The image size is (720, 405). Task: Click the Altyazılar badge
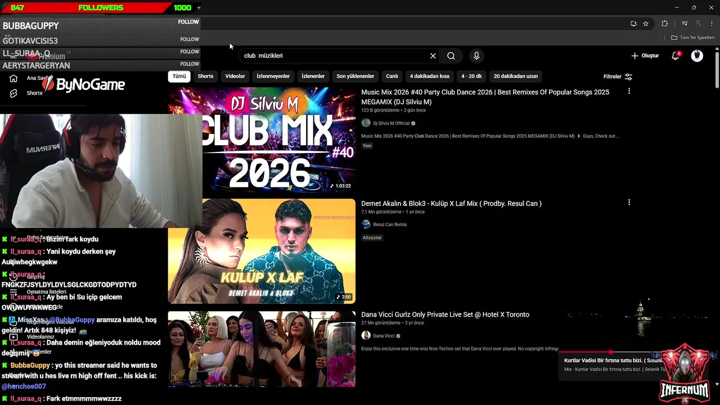pyautogui.click(x=372, y=238)
